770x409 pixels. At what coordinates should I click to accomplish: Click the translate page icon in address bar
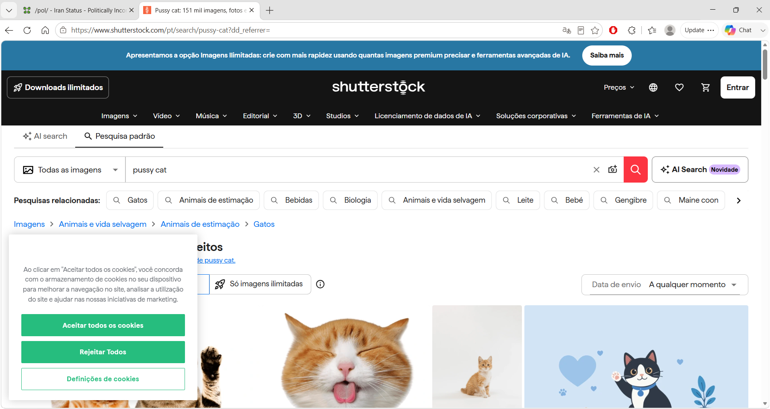point(567,30)
